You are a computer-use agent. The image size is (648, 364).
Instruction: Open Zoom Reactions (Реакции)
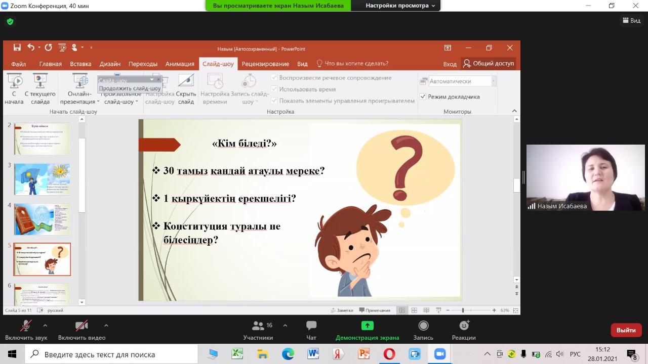point(464,326)
